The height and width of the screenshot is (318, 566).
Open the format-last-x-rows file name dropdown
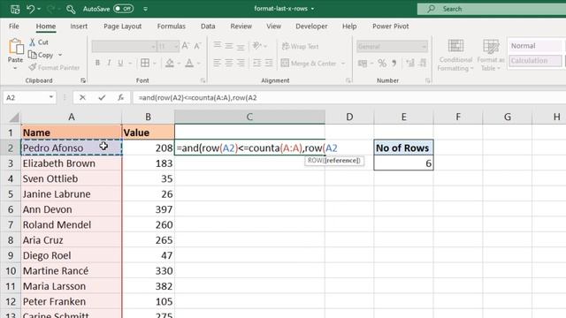tap(312, 9)
